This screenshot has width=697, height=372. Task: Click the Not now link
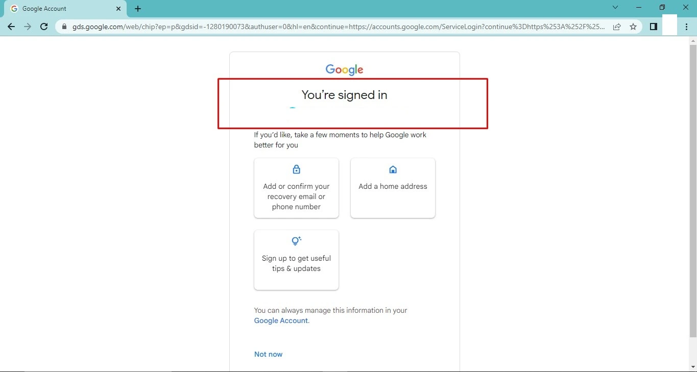(x=268, y=354)
